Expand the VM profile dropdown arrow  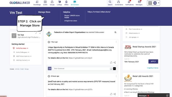[x=159, y=3]
